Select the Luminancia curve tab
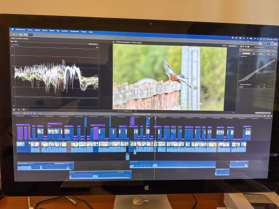This screenshot has width=279, height=209. pyautogui.click(x=246, y=53)
